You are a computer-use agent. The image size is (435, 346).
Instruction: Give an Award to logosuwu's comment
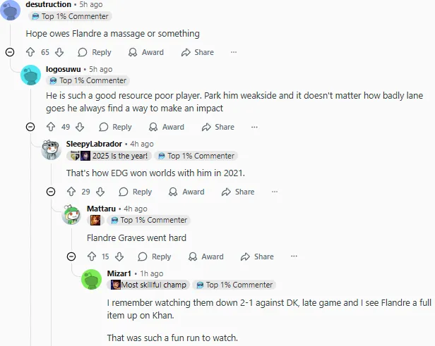click(167, 127)
